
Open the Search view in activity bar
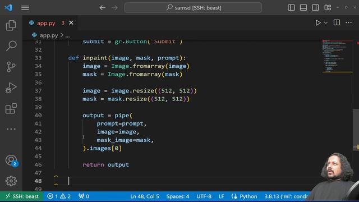[x=11, y=46]
